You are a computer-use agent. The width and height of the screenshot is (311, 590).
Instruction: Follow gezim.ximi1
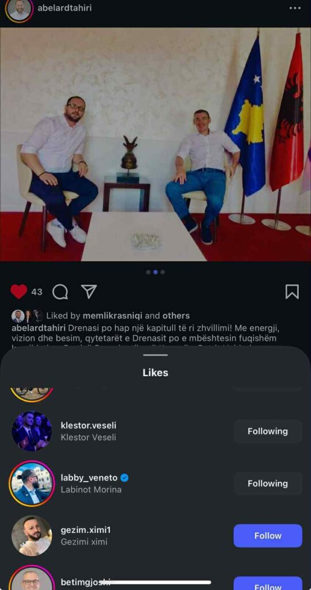point(268,536)
